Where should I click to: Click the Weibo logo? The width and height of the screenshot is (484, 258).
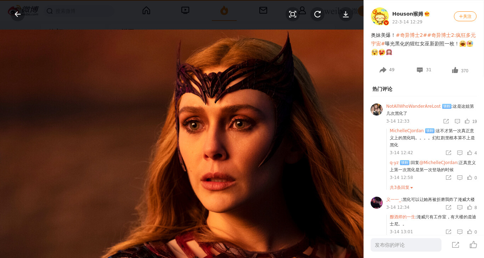point(23,11)
